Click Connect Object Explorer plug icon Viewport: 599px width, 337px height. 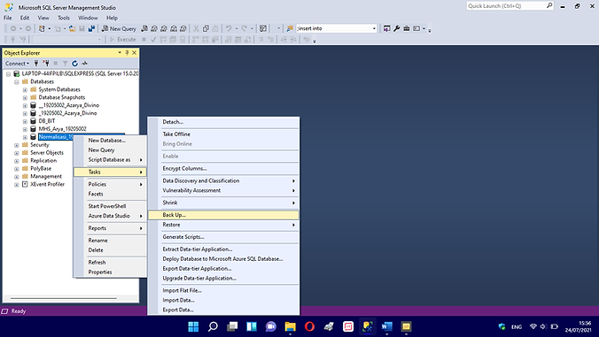coord(36,64)
